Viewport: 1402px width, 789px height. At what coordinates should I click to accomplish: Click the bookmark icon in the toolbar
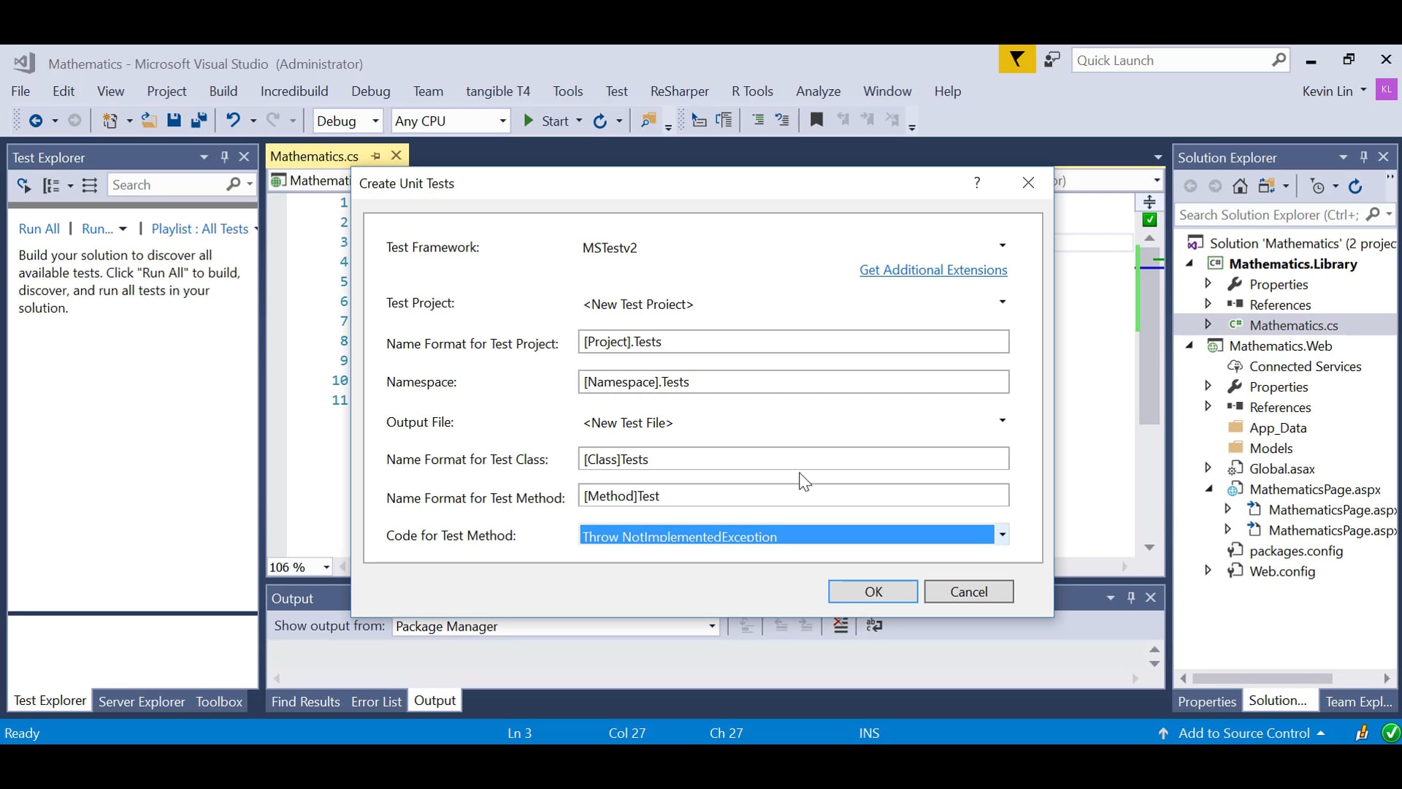click(816, 120)
